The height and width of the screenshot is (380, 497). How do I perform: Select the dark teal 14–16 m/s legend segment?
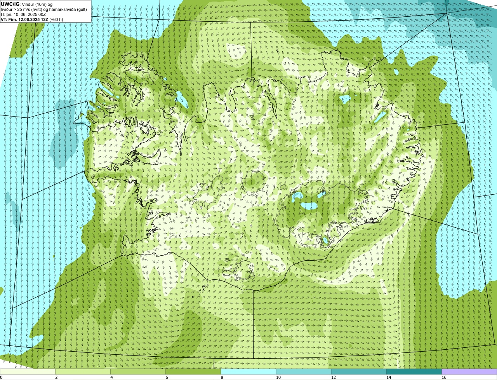click(414, 372)
